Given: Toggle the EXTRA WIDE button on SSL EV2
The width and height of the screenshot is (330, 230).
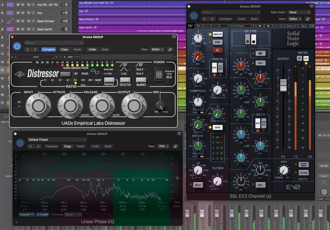Looking at the screenshot, I should pos(304,164).
